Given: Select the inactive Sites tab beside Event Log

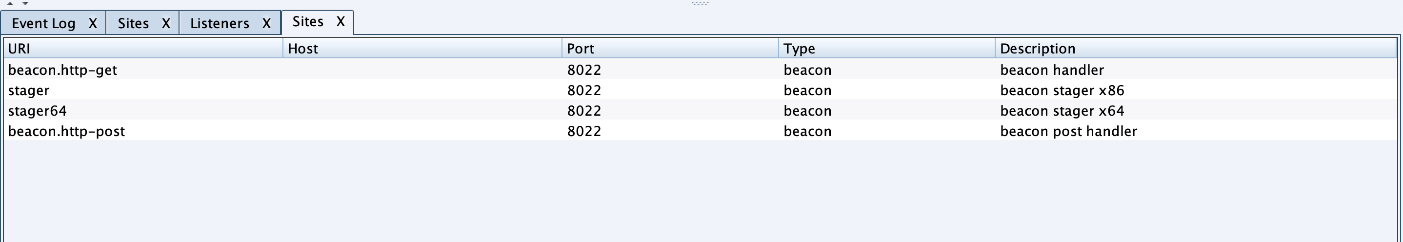Looking at the screenshot, I should coord(133,23).
